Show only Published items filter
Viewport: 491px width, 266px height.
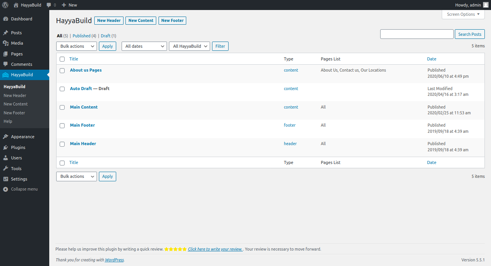click(82, 36)
